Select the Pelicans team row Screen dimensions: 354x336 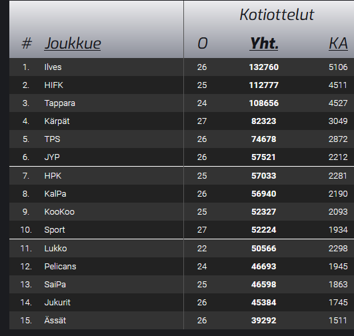coord(181,267)
